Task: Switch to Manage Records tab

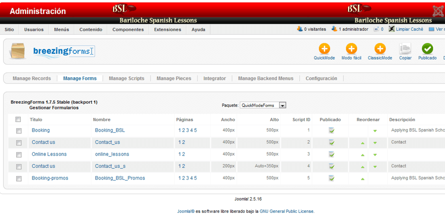Action: coord(32,79)
